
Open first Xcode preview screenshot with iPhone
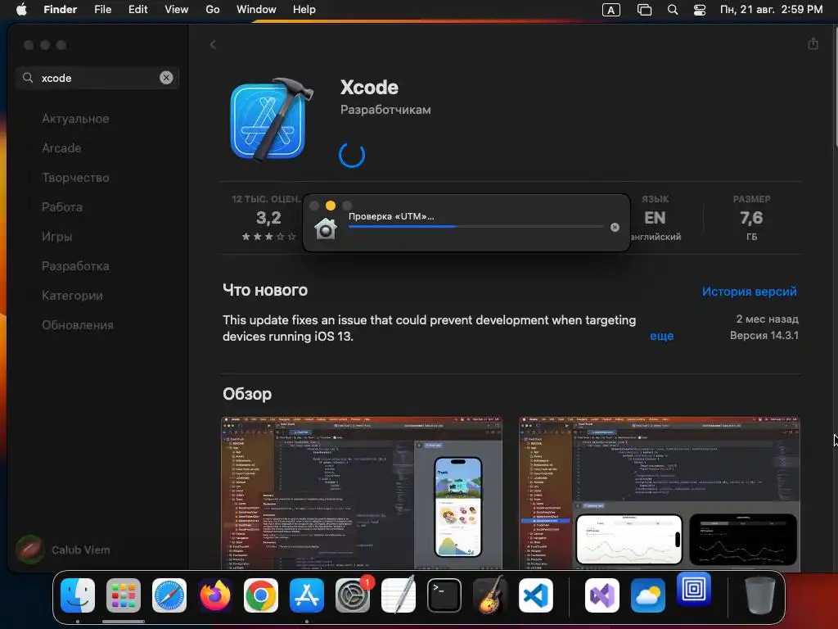[x=362, y=492]
